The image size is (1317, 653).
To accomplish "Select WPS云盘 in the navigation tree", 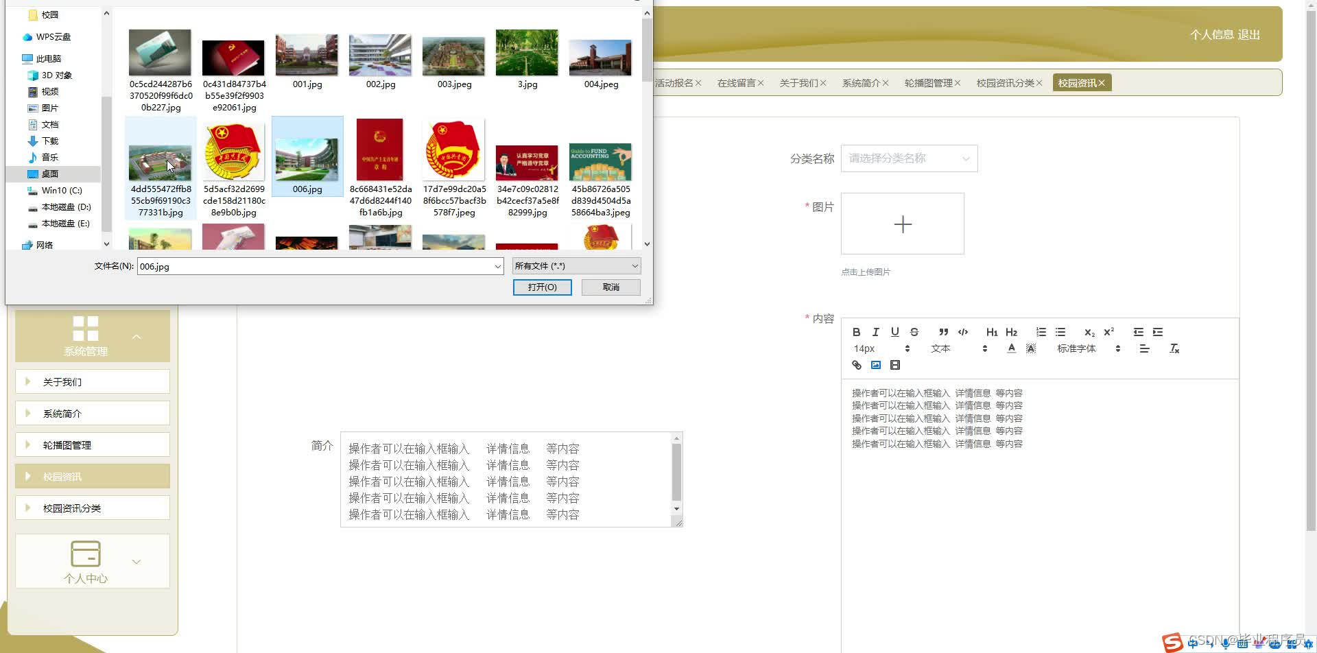I will pyautogui.click(x=53, y=36).
